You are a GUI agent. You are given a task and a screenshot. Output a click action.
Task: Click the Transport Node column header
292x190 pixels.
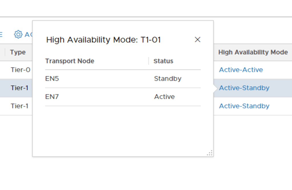click(x=70, y=61)
